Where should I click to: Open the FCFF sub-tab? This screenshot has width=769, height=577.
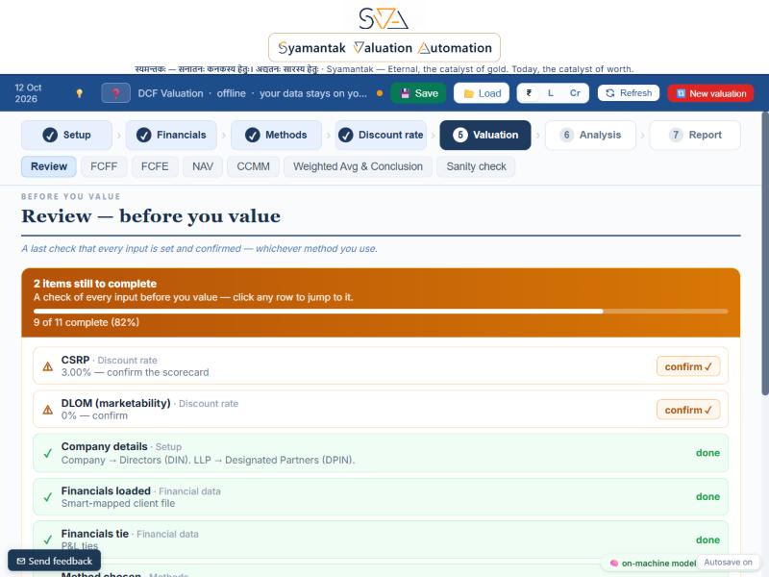(104, 166)
